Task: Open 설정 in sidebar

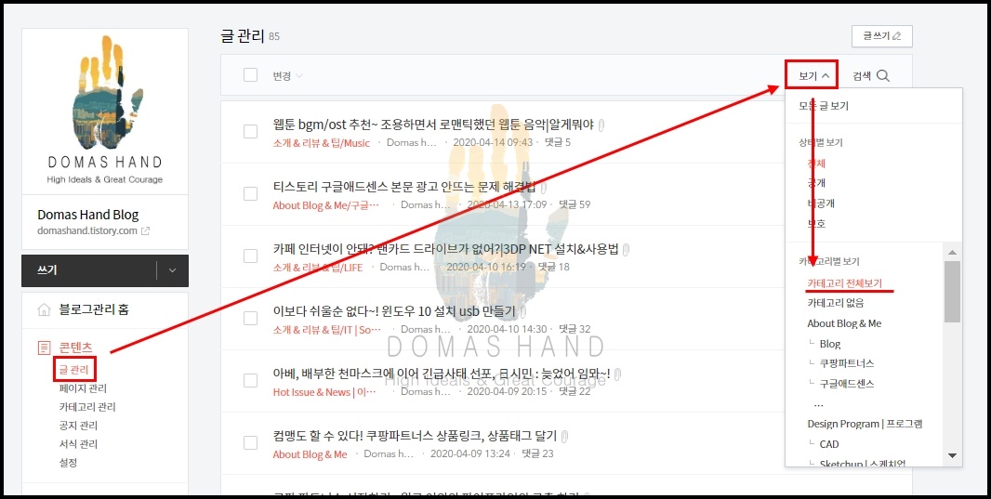Action: 68,463
